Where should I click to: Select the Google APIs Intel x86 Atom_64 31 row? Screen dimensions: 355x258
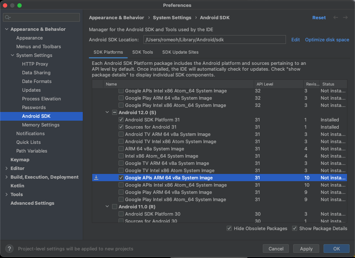(x=219, y=185)
